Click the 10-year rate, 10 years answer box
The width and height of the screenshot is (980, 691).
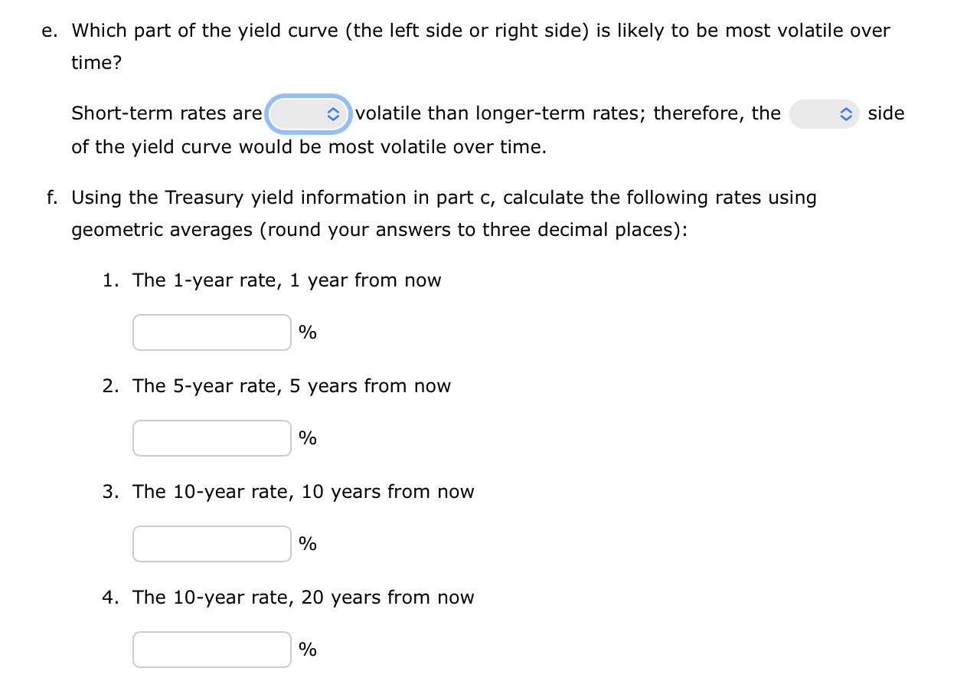tap(211, 543)
